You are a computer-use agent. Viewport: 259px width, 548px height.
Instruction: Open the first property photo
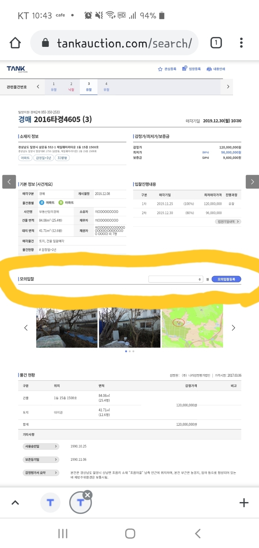67,328
